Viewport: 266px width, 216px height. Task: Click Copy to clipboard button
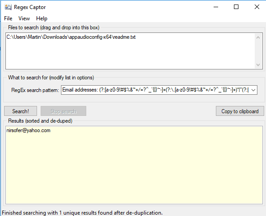(240, 111)
